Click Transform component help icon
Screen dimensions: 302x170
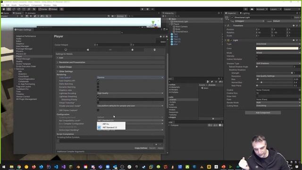(294, 25)
